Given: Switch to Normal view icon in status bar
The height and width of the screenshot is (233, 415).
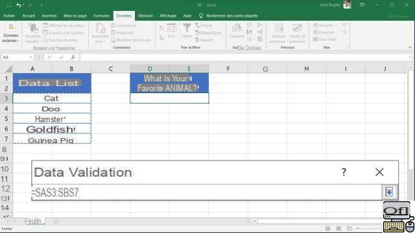Looking at the screenshot, I should pyautogui.click(x=327, y=228).
